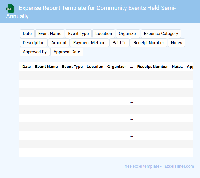Click the Location table column header

[95, 67]
